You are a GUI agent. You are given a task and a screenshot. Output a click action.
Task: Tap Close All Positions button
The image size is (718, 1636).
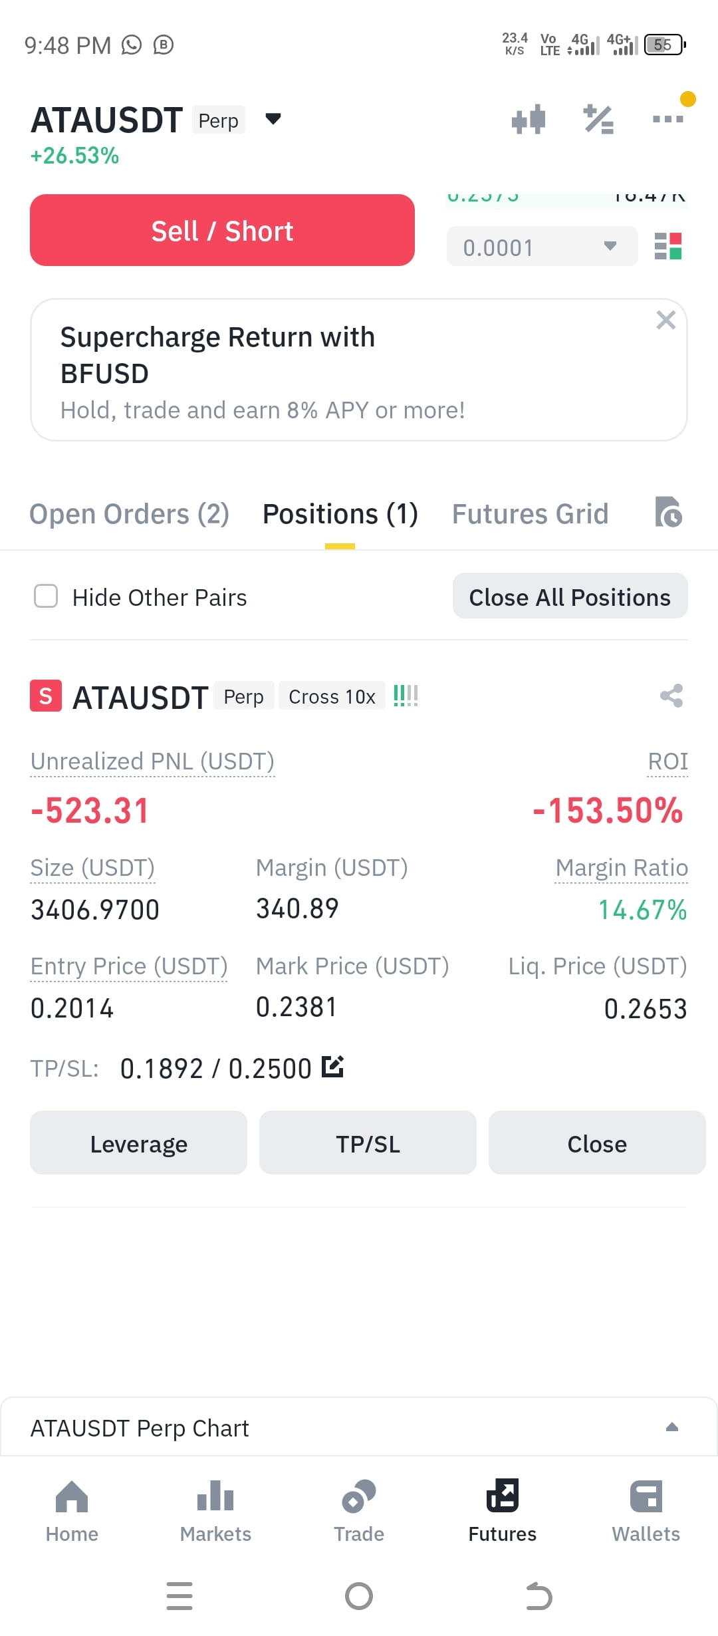pyautogui.click(x=570, y=596)
